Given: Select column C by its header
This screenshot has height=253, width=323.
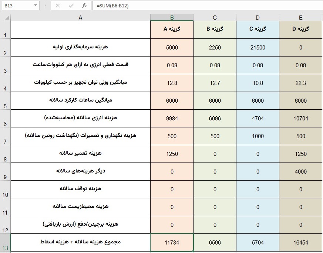Looking at the screenshot, I should pyautogui.click(x=214, y=17).
